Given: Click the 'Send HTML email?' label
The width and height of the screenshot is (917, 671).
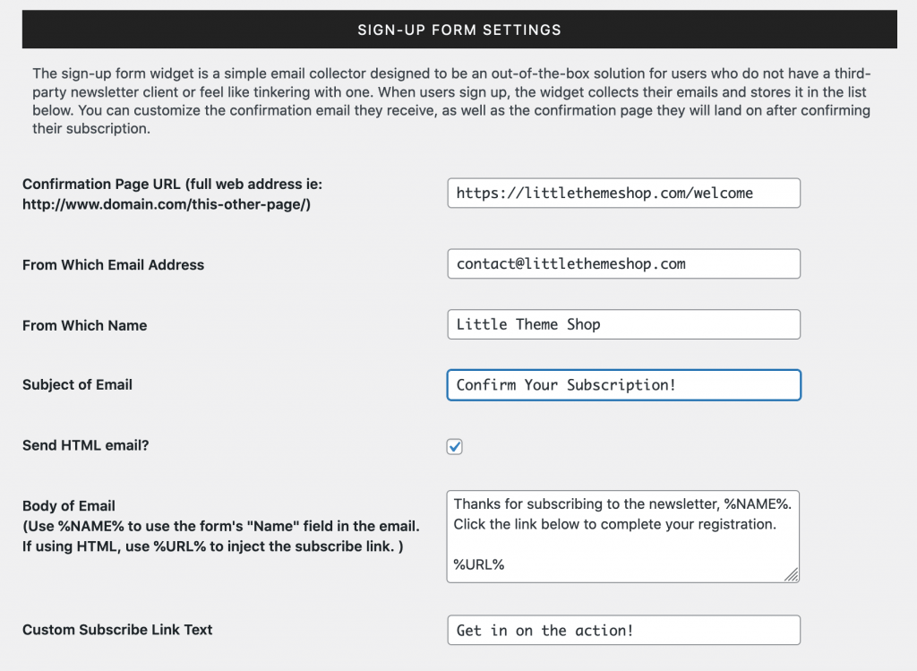Looking at the screenshot, I should click(85, 445).
